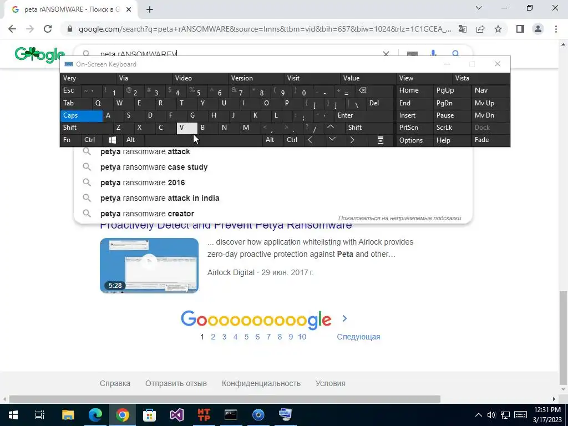Select suggestion "petya ransomware case study"

273,168
